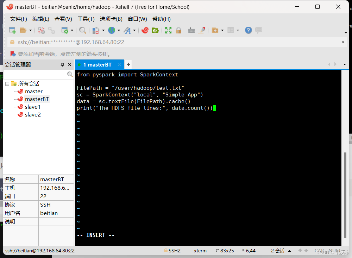Image resolution: width=352 pixels, height=258 pixels.
Task: Select the master session in tree
Action: (34, 92)
